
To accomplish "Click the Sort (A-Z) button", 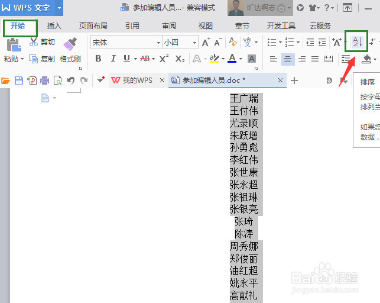I will 357,42.
